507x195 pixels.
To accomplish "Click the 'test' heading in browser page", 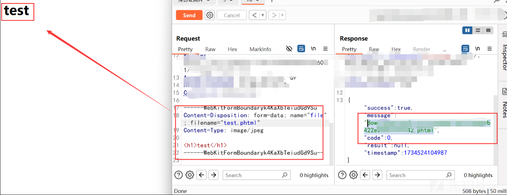I will [x=17, y=11].
